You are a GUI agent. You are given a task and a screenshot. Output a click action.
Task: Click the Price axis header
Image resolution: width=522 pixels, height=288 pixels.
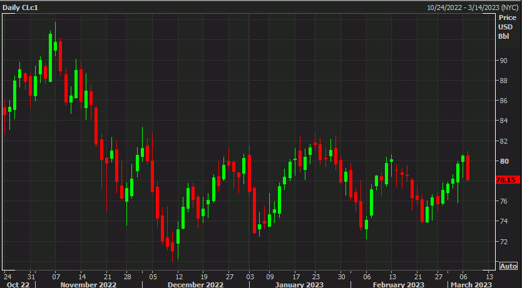[x=508, y=17]
